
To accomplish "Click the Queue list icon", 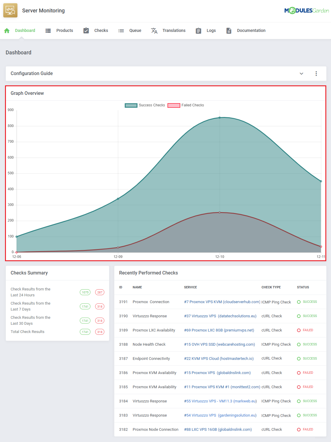I will (x=121, y=30).
